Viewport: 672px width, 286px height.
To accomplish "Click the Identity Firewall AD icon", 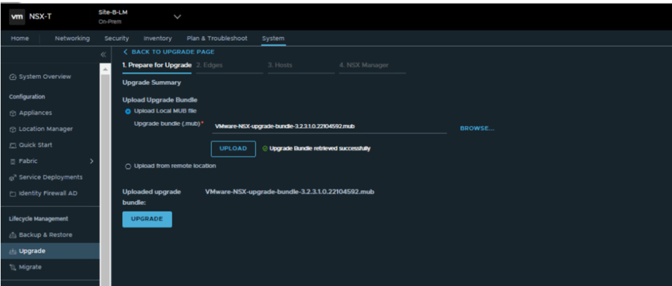I will [x=12, y=193].
